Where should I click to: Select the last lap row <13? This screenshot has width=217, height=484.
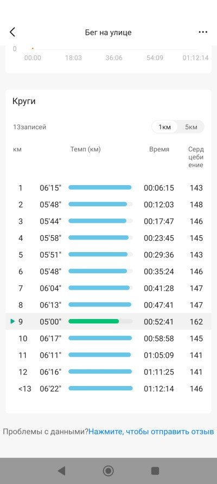click(108, 388)
